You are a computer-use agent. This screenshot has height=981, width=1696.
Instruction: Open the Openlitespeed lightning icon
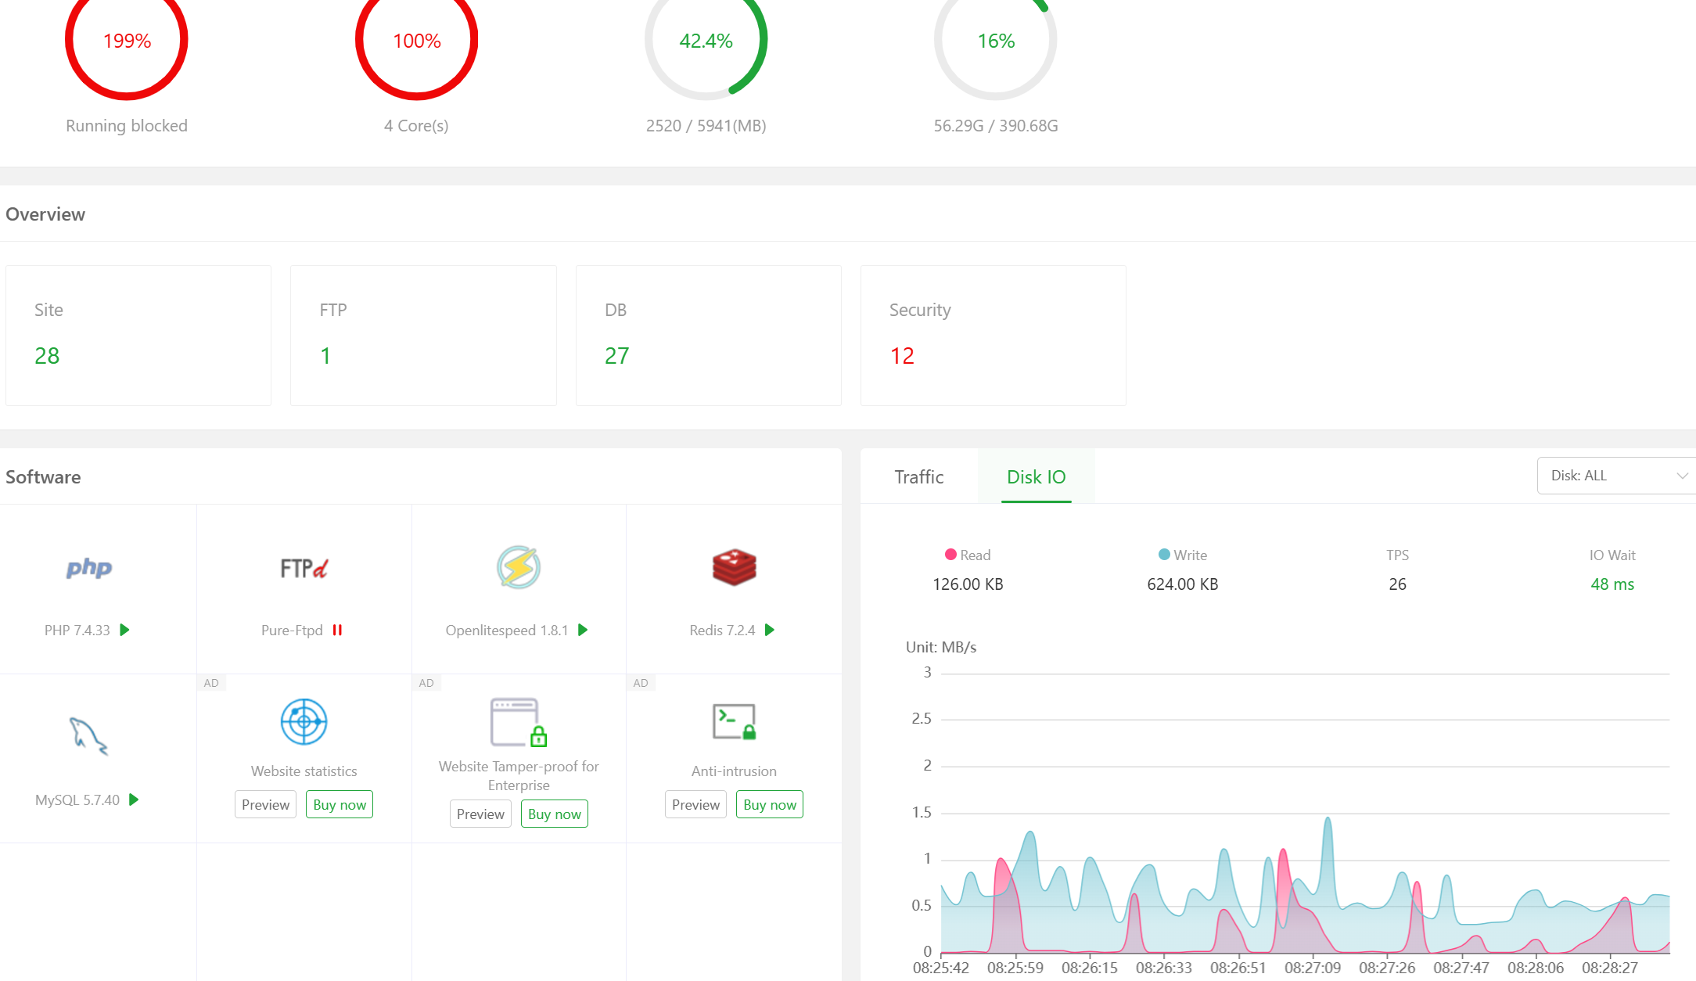pyautogui.click(x=519, y=567)
